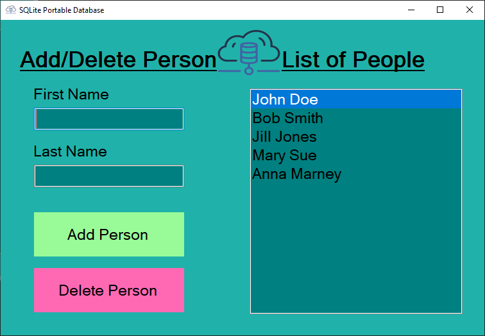The image size is (485, 336).
Task: Click the Add/Delete Person heading
Action: (118, 60)
